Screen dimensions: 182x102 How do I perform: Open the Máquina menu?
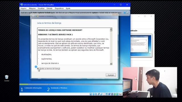click(x=32, y=8)
